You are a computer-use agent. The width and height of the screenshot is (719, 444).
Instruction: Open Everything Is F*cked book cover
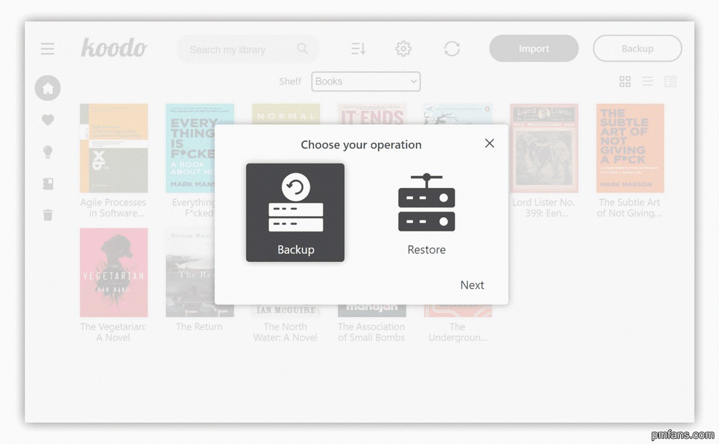(190, 148)
